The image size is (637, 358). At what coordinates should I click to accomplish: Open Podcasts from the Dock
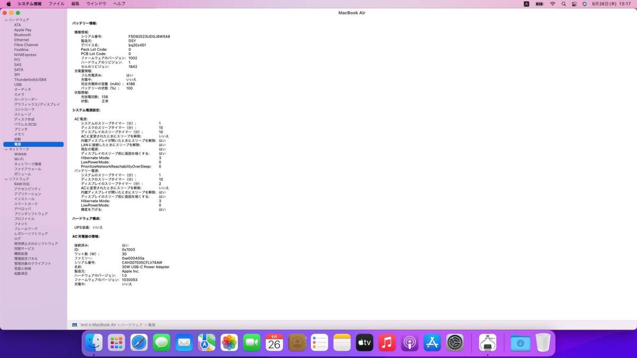410,343
